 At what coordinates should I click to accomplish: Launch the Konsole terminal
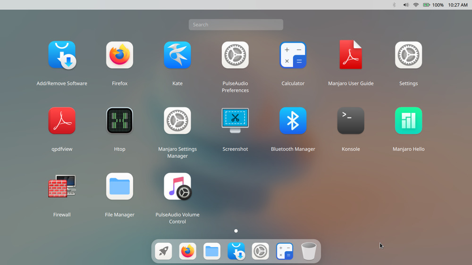pos(351,121)
